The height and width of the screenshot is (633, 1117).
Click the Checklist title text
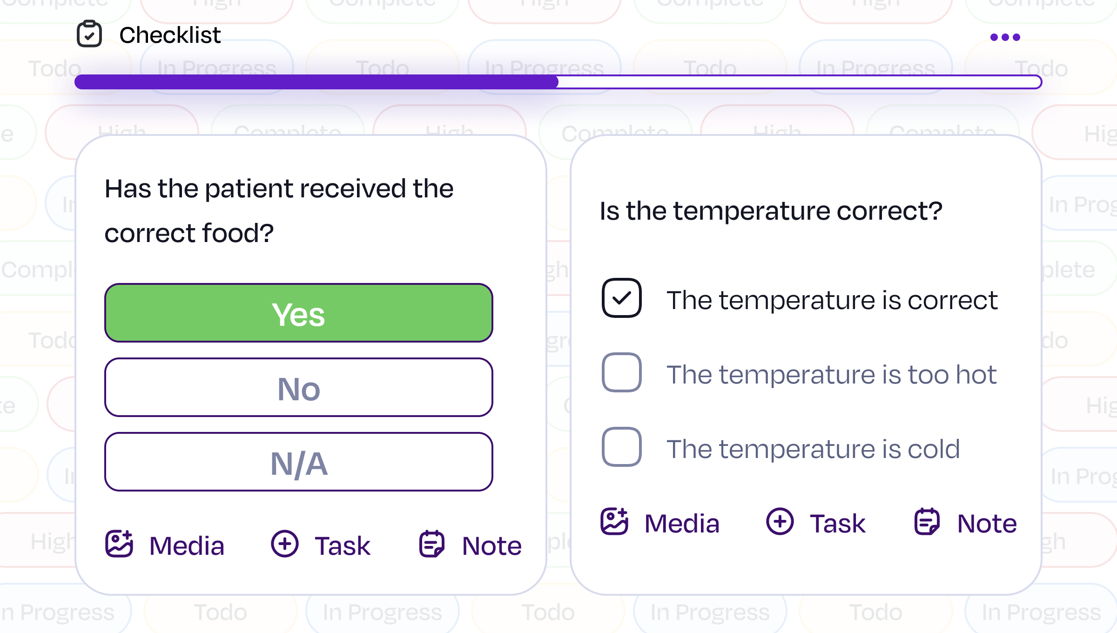(x=170, y=35)
